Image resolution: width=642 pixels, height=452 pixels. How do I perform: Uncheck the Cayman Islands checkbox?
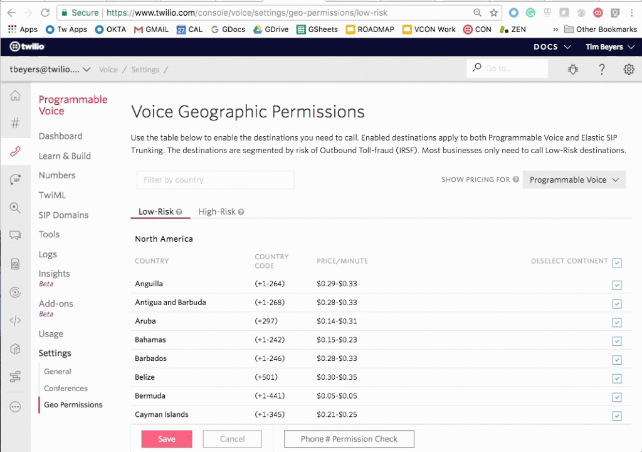[x=617, y=416]
